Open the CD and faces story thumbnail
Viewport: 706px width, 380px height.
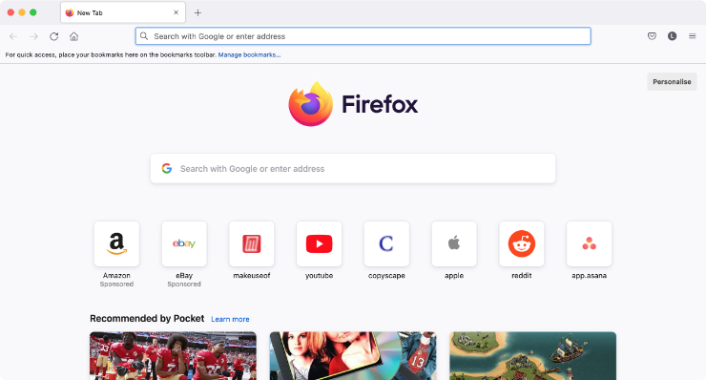[x=353, y=356]
